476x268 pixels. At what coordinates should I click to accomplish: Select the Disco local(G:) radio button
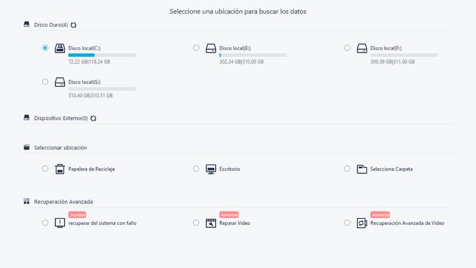click(x=45, y=82)
